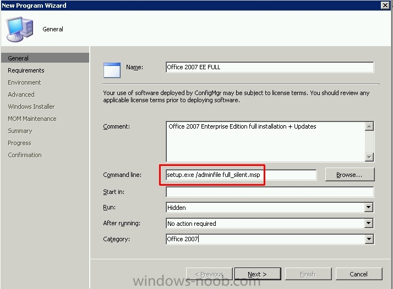Cancel the wizard
Image resolution: width=393 pixels, height=289 pixels.
tap(358, 274)
